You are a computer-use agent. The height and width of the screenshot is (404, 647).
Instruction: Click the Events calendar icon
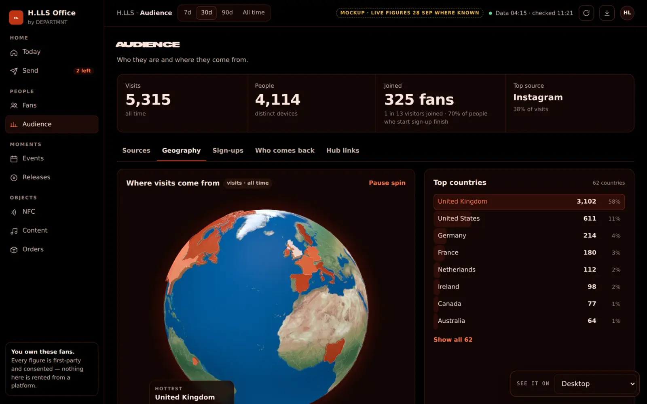tap(14, 159)
